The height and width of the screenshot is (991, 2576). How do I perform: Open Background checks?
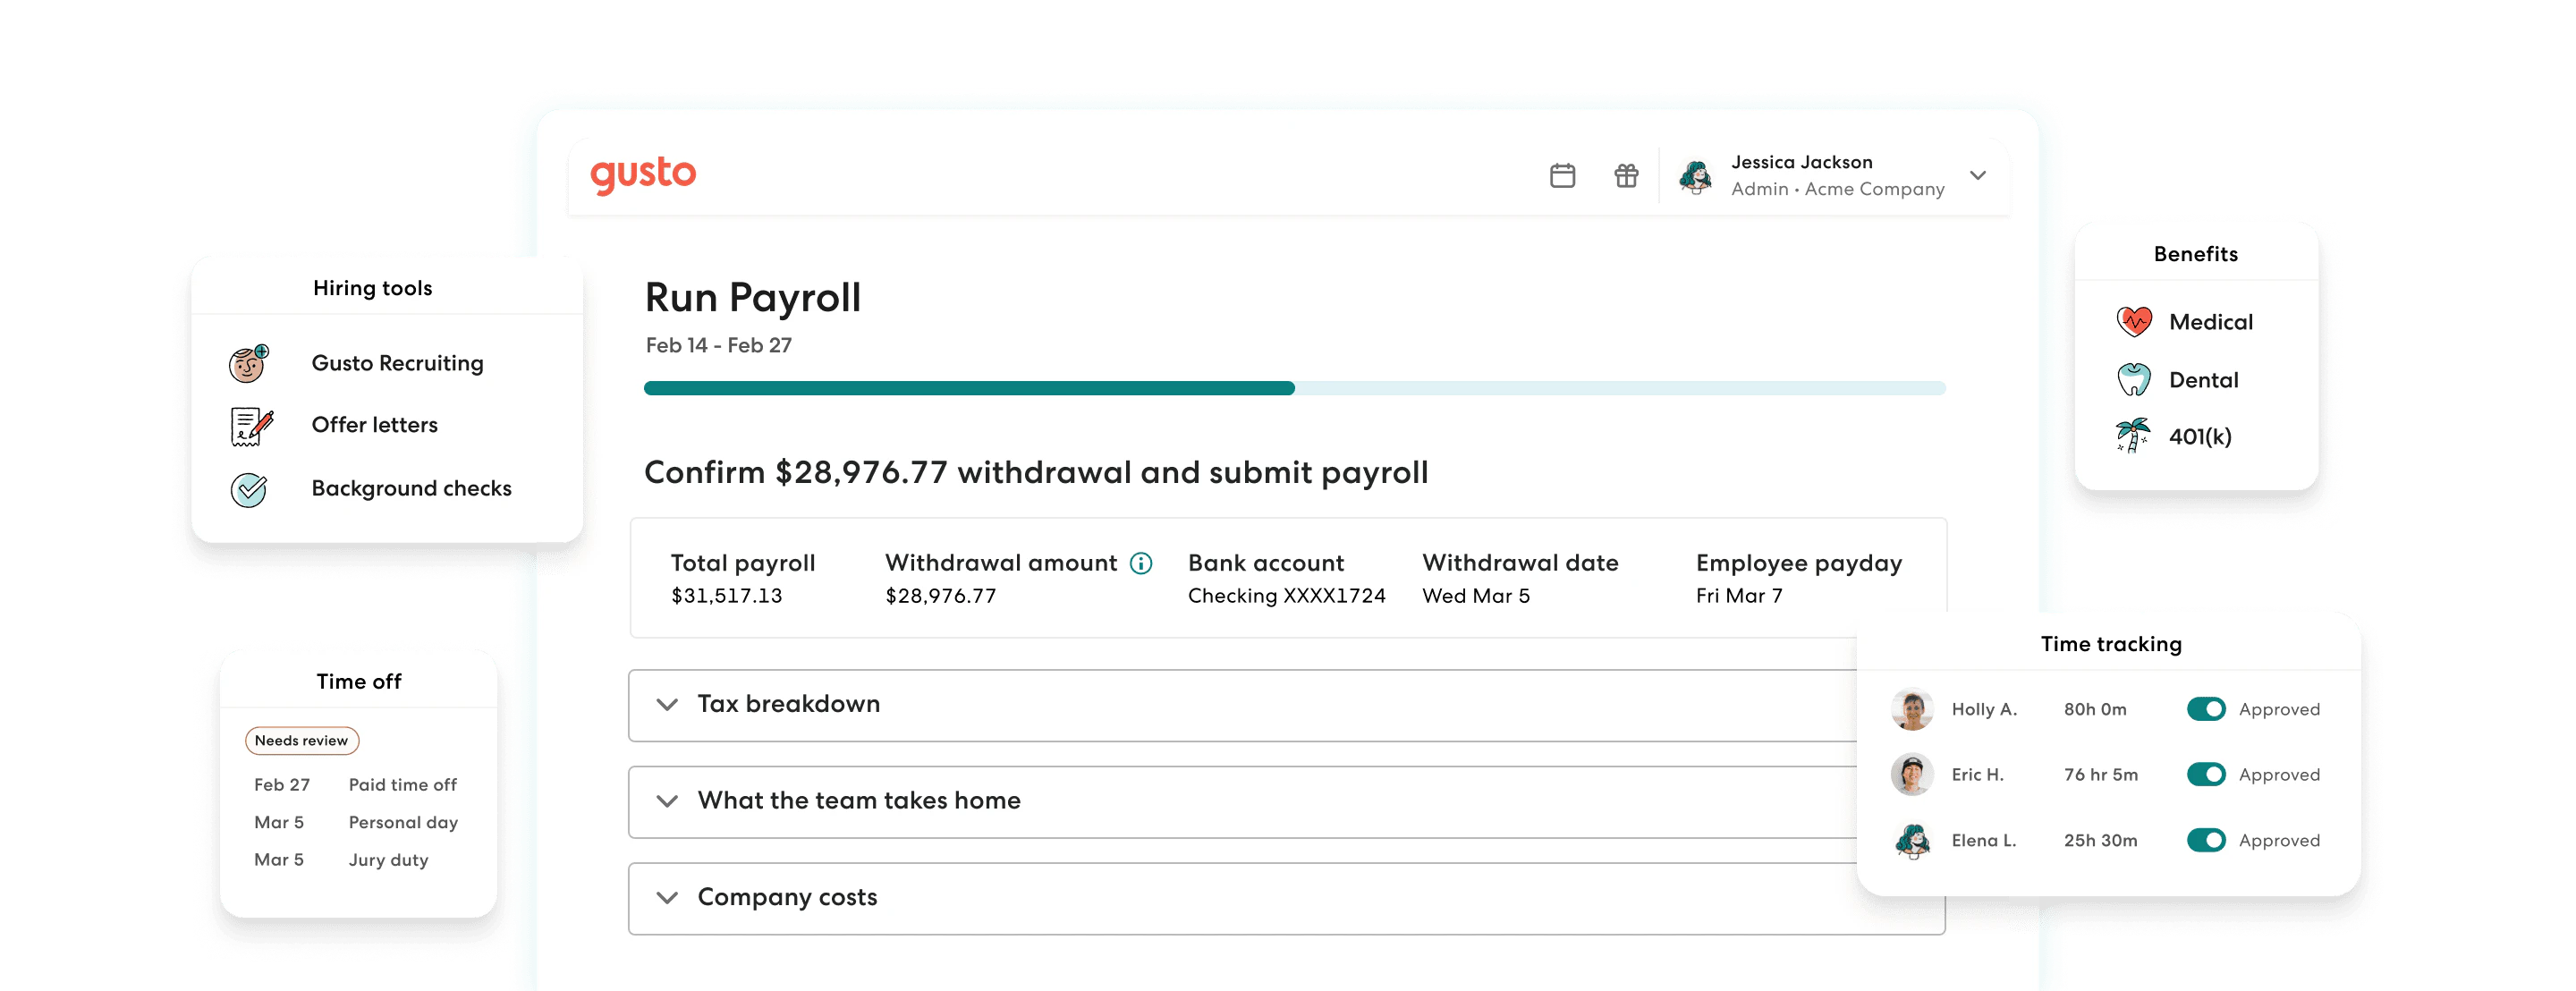411,489
